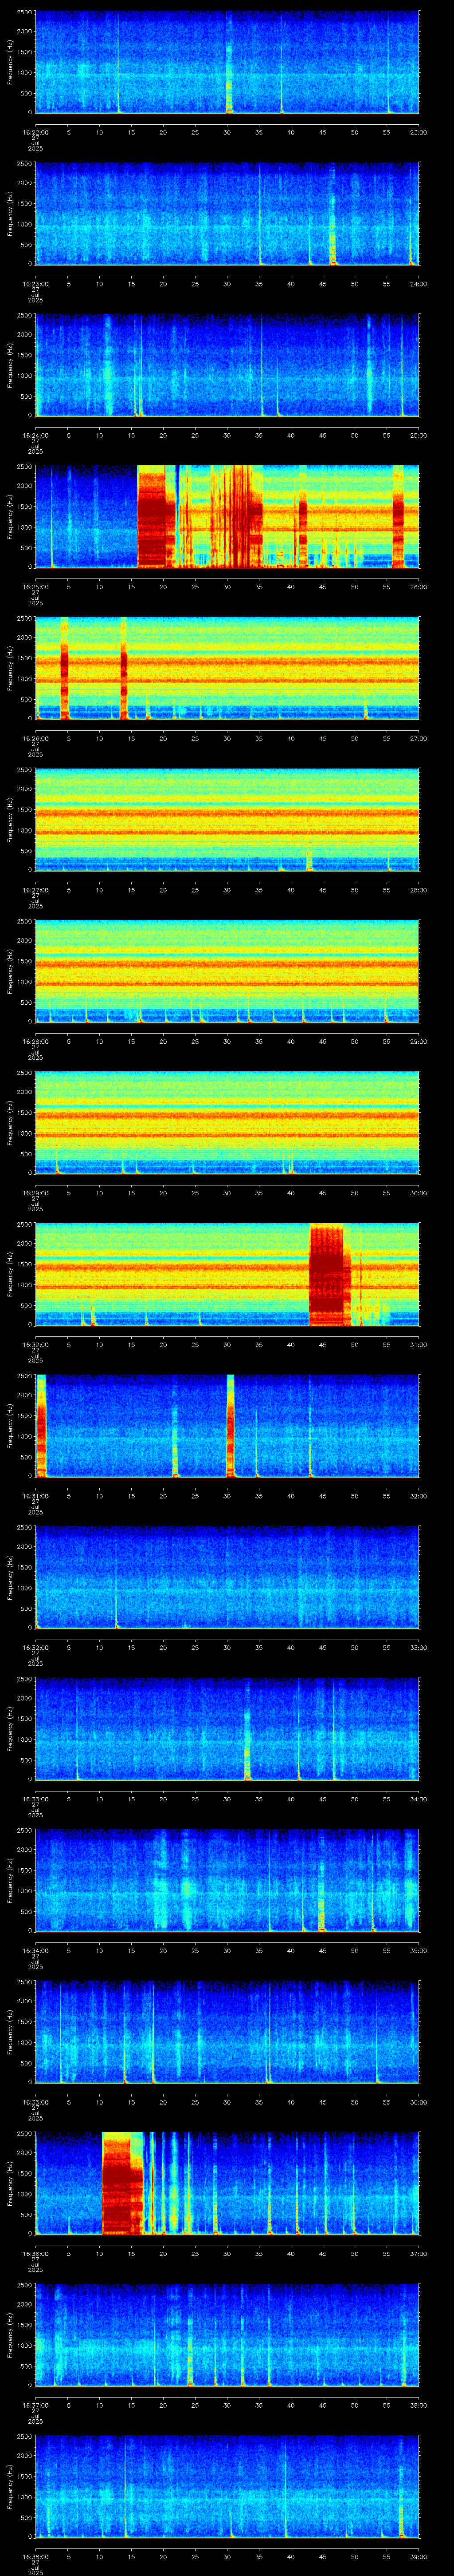454x2576 pixels.
Task: Click the '35:00' end time label
Action: (418, 1950)
